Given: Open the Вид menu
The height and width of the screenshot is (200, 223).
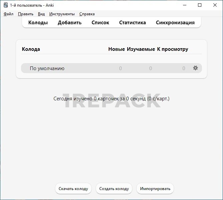Looking at the screenshot, I should [x=41, y=14].
